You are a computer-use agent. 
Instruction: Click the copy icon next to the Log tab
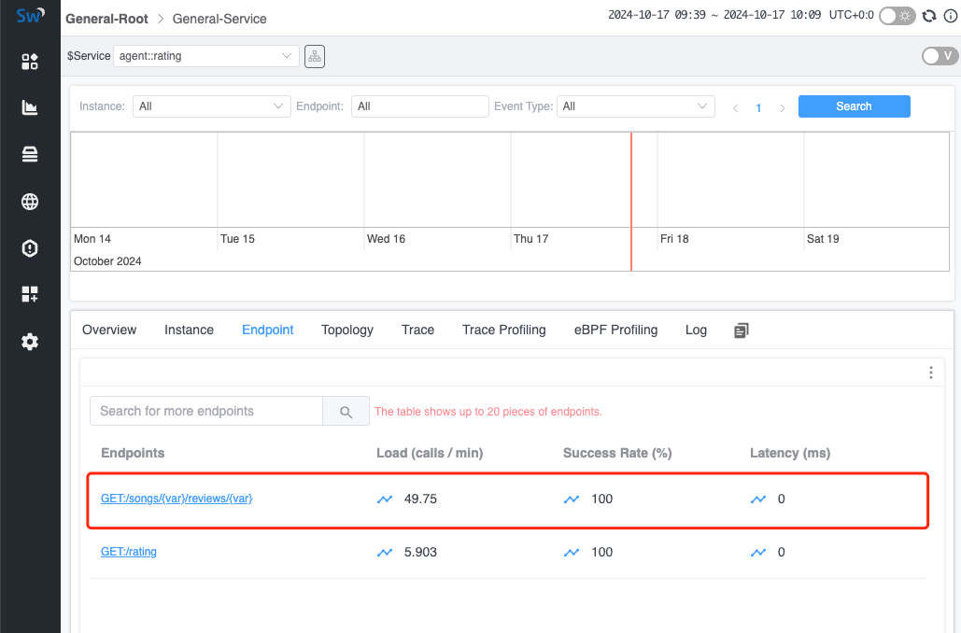click(741, 330)
